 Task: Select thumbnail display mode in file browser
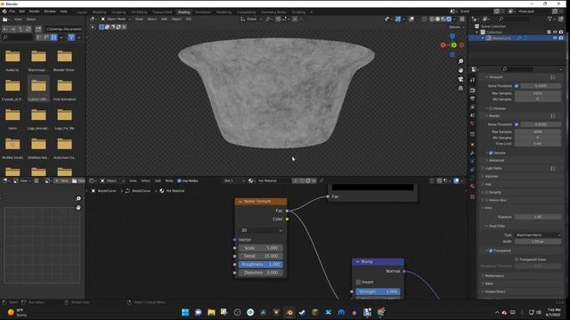(x=53, y=37)
